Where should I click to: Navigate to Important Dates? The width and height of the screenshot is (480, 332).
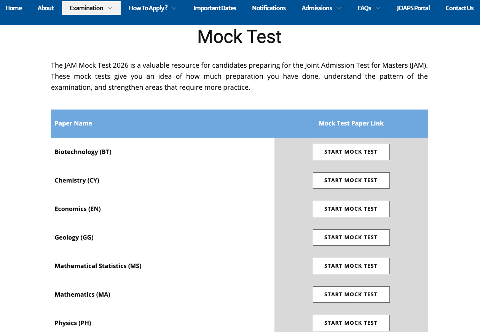215,8
